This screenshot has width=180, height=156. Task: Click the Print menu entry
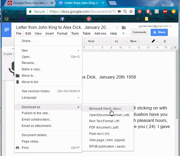[48, 148]
